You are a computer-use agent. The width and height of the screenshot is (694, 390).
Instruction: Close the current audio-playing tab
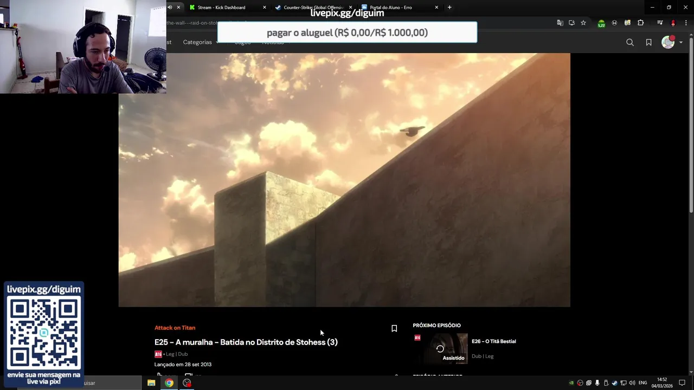pyautogui.click(x=178, y=8)
